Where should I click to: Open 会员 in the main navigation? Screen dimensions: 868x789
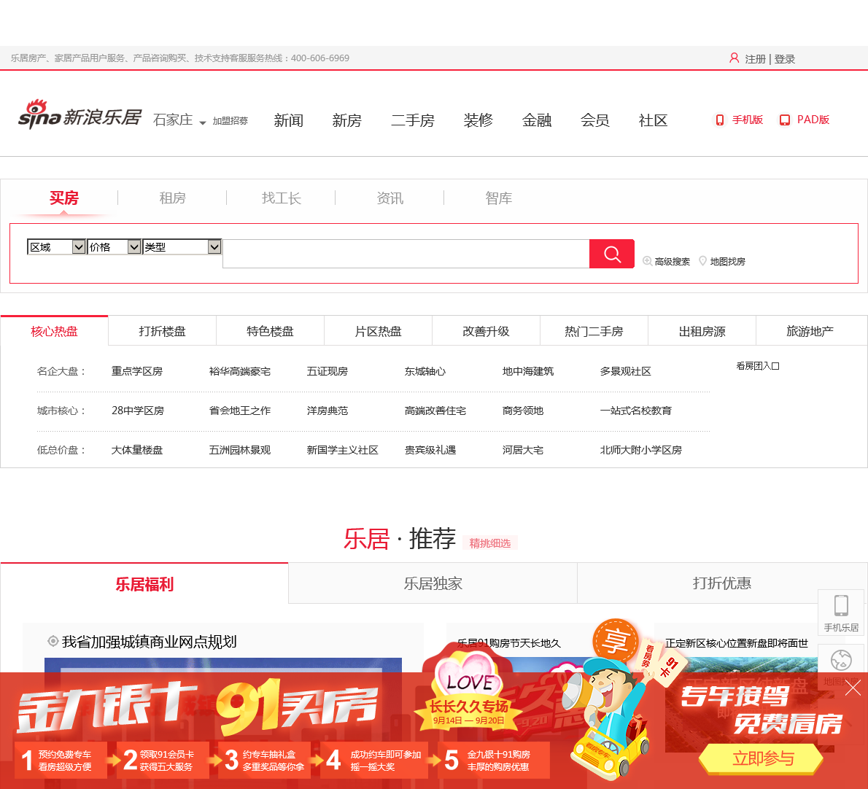[x=595, y=120]
